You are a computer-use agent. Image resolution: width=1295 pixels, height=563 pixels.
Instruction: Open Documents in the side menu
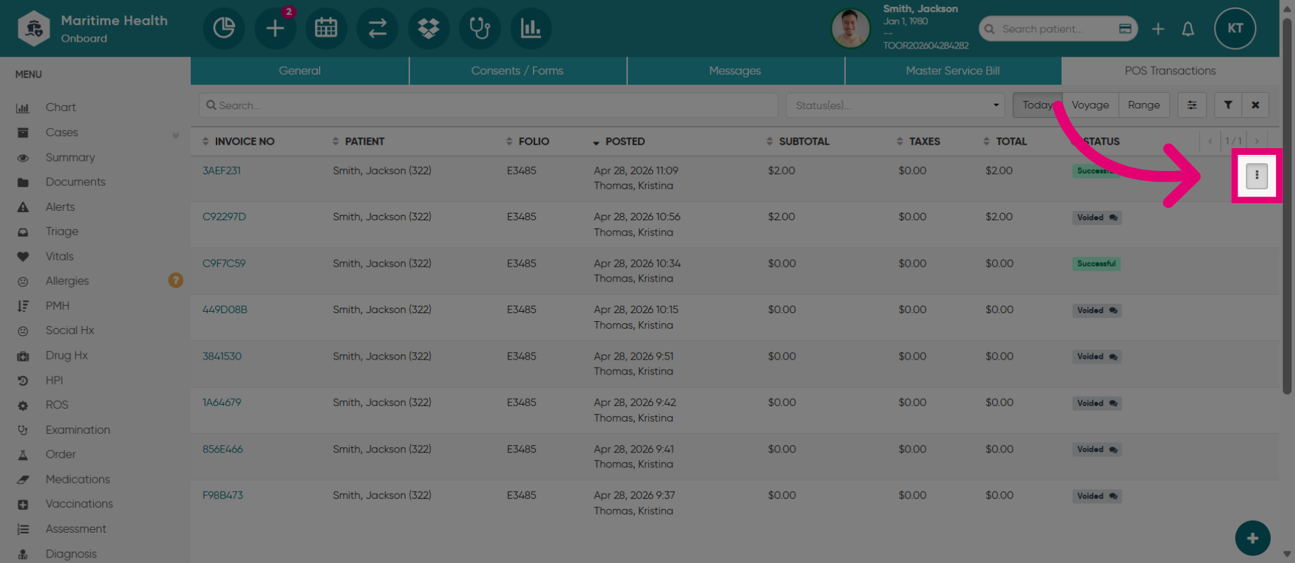(76, 182)
